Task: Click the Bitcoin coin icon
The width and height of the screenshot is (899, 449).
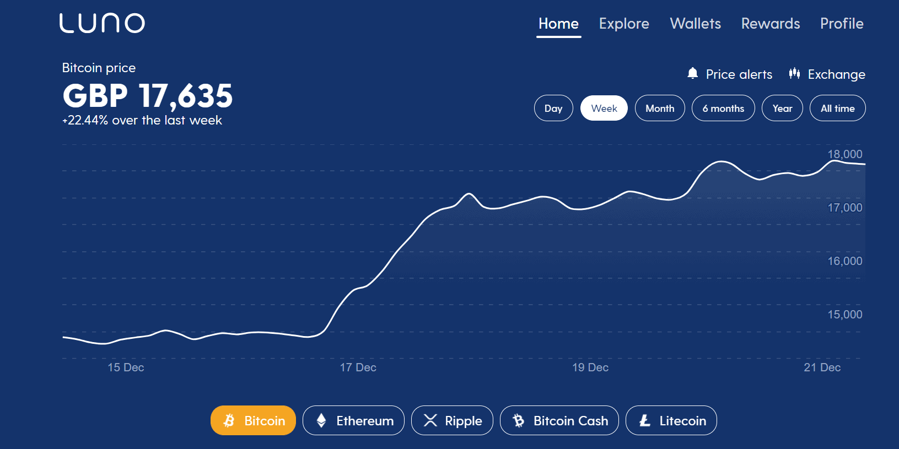Action: (x=229, y=420)
